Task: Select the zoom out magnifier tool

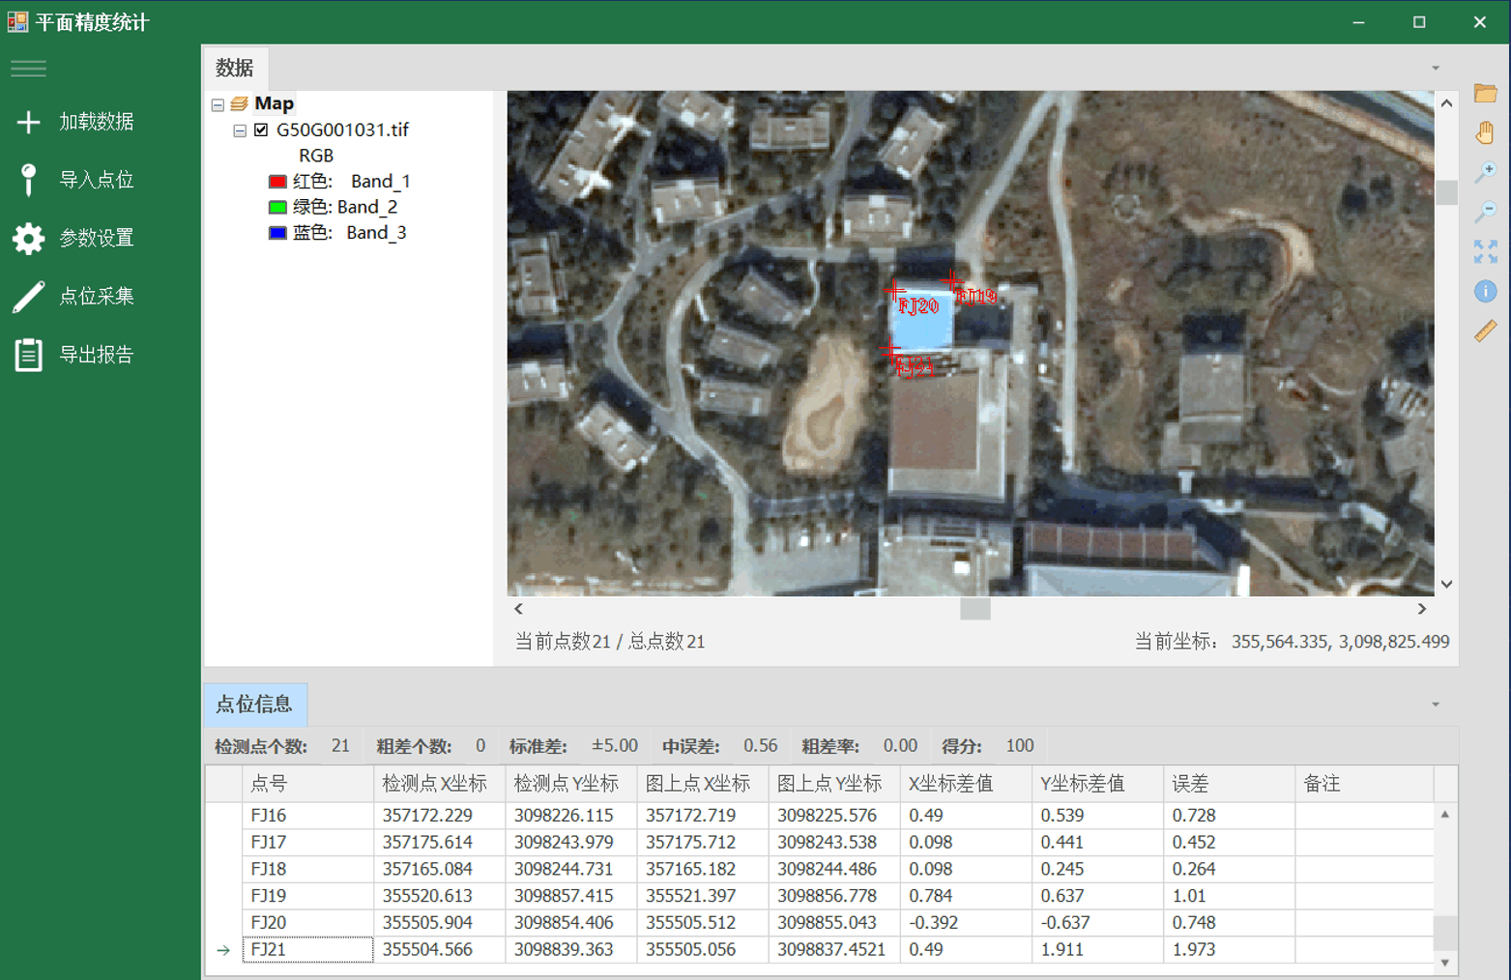Action: click(1485, 212)
